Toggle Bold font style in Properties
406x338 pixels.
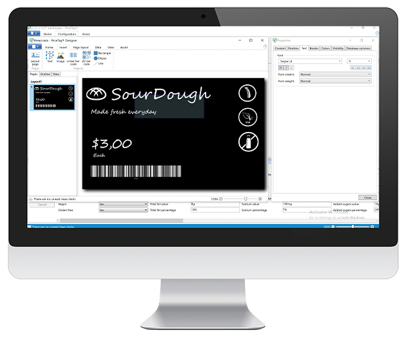point(280,68)
